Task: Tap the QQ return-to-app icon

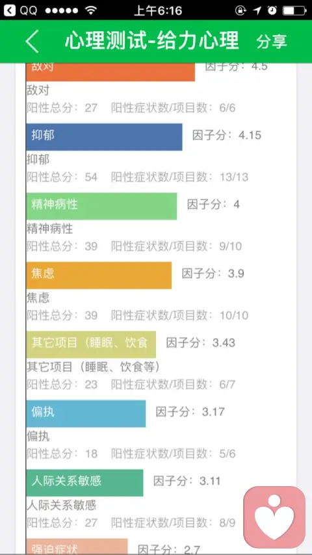Action: [10, 10]
